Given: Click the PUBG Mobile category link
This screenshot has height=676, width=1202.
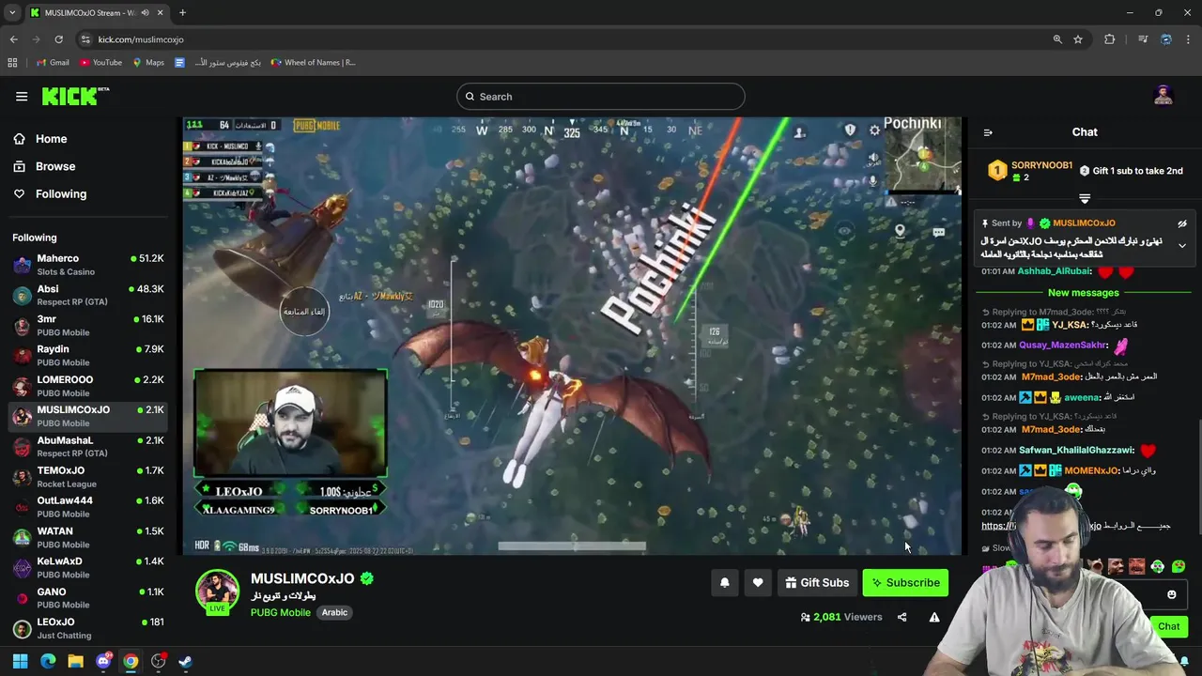Looking at the screenshot, I should tap(280, 612).
